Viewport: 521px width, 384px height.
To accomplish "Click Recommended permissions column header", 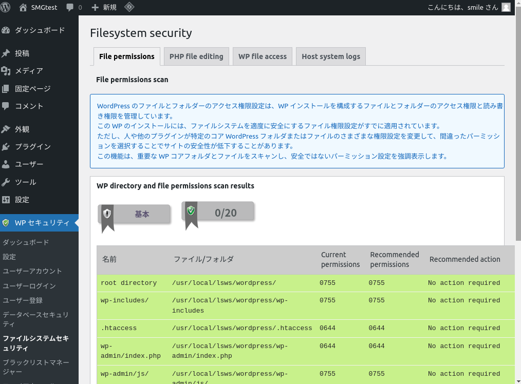I will [395, 260].
